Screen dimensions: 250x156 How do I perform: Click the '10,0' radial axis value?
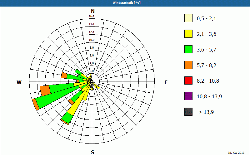[92, 40]
